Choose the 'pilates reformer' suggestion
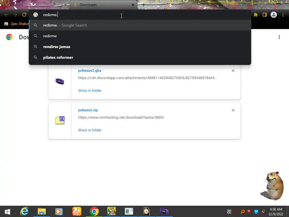Viewport: 289px width, 217px height. pyautogui.click(x=140, y=57)
